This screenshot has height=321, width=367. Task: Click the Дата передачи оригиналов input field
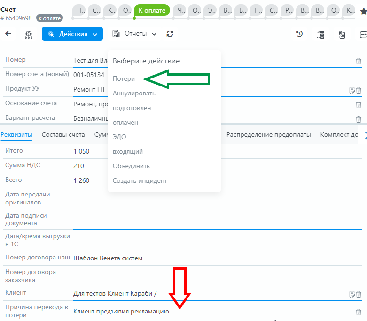pyautogui.click(x=216, y=198)
